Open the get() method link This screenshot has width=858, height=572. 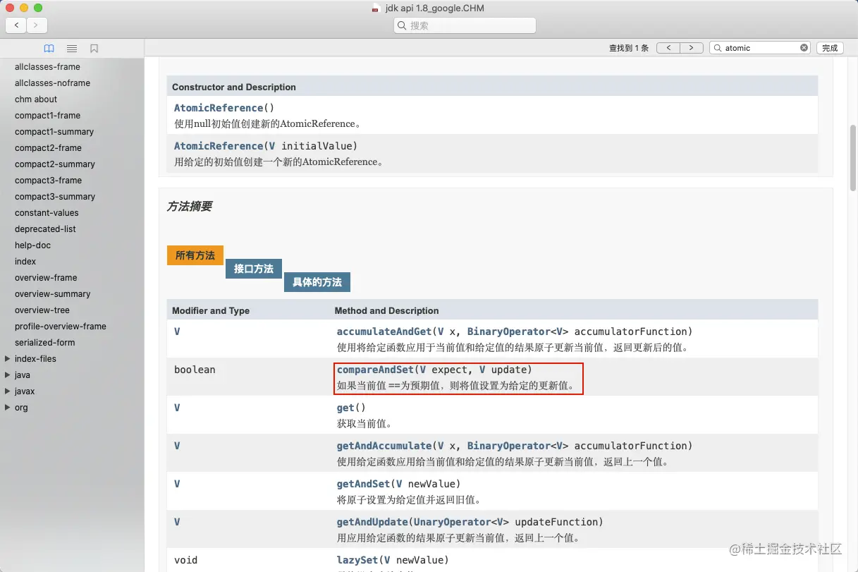pos(345,408)
